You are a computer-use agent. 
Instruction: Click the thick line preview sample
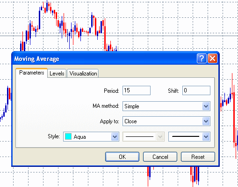click(186, 136)
